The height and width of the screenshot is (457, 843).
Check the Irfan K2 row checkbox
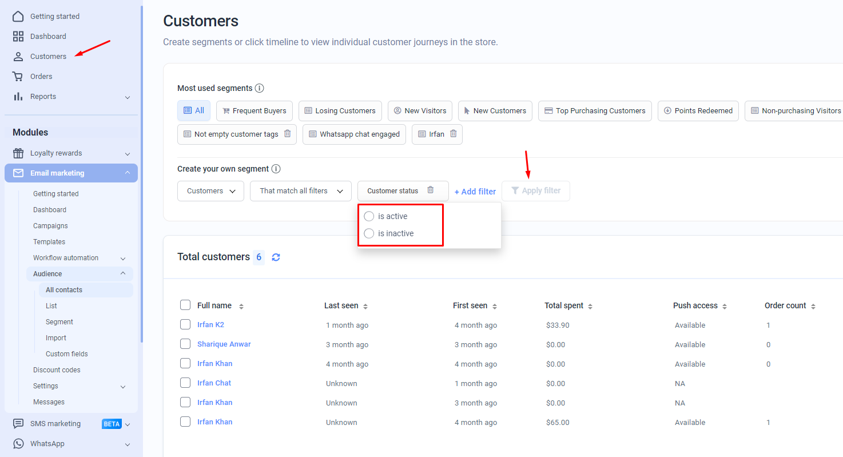(x=185, y=324)
